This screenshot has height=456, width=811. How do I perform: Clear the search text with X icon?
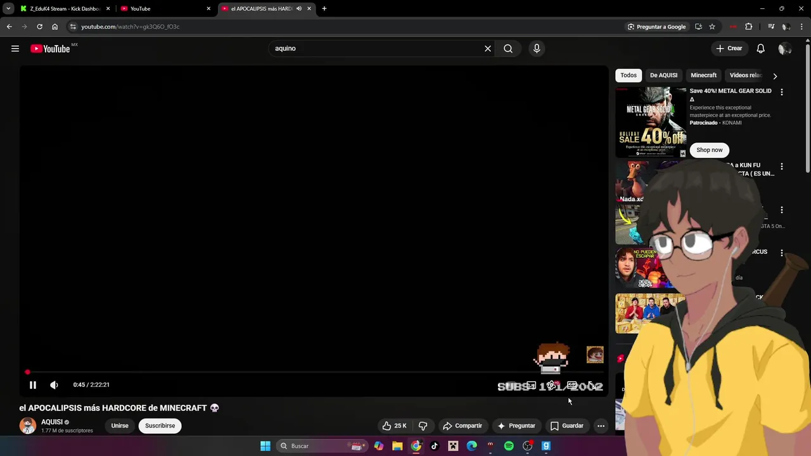coord(488,49)
